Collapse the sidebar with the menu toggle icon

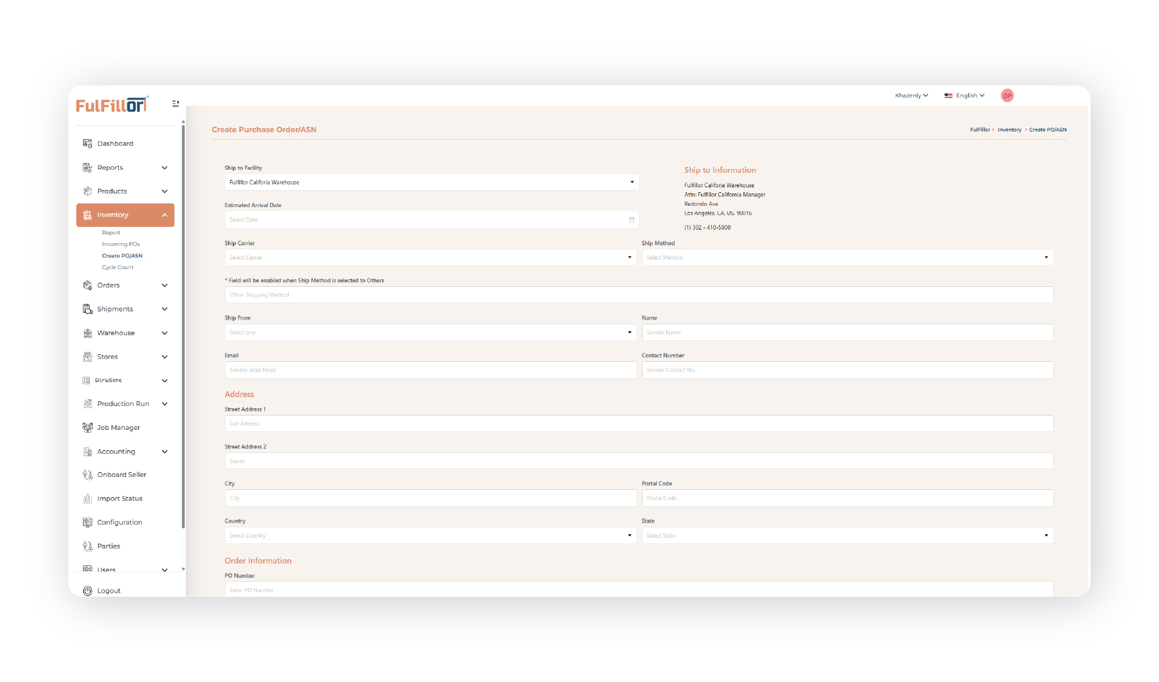[x=176, y=104]
